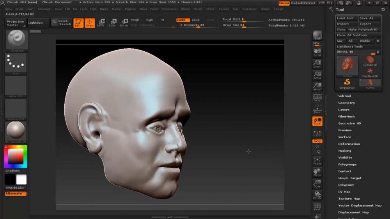Click the Make PolyMesh3D button
Image resolution: width=390 pixels, height=219 pixels.
coord(363,30)
